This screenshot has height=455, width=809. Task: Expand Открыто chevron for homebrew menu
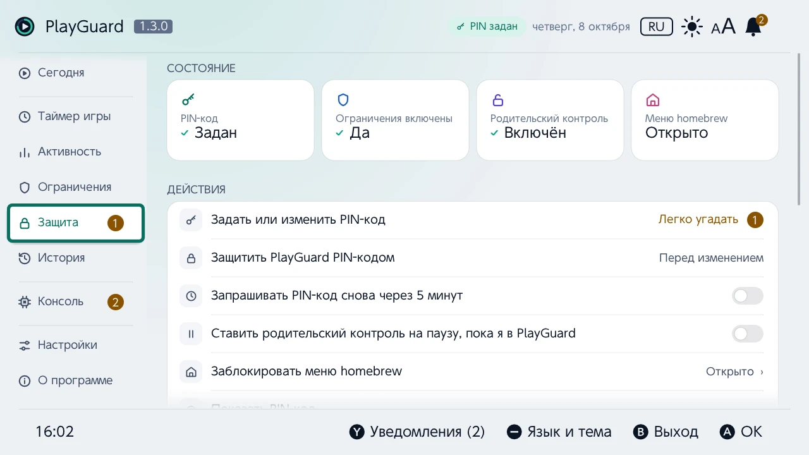[762, 372]
